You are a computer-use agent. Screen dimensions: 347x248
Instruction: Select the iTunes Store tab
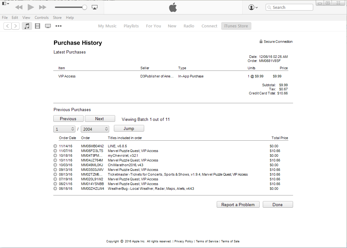236,26
